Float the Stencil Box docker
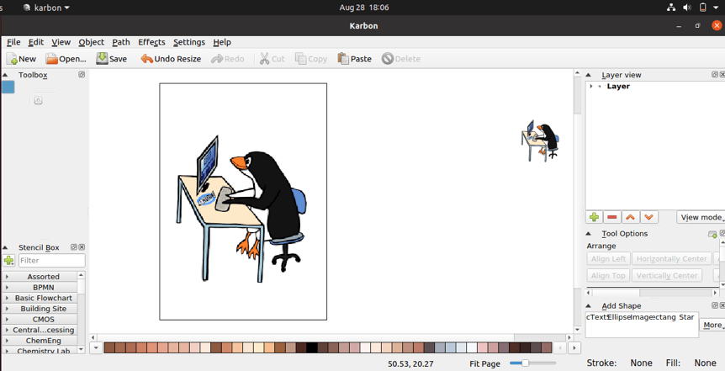The height and width of the screenshot is (371, 725). (x=74, y=247)
